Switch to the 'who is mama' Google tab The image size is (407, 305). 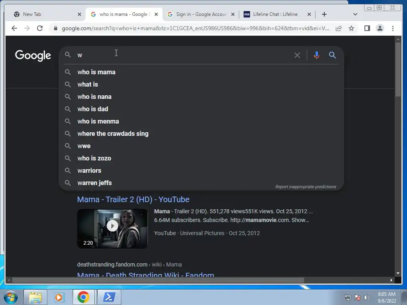click(124, 14)
